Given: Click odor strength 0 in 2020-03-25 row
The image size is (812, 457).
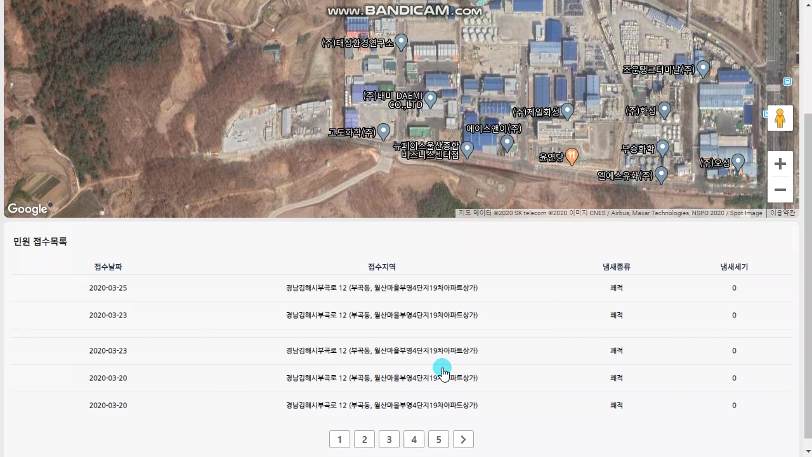Looking at the screenshot, I should [734, 288].
